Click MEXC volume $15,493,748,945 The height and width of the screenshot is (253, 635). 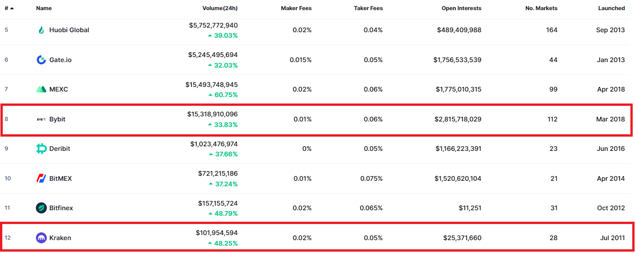(x=211, y=85)
